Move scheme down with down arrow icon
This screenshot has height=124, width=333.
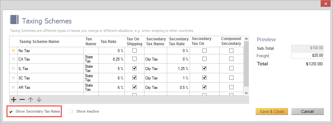tap(39, 99)
